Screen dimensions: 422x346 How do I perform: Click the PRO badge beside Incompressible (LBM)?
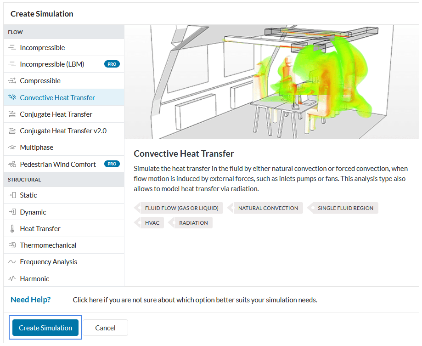(x=112, y=64)
